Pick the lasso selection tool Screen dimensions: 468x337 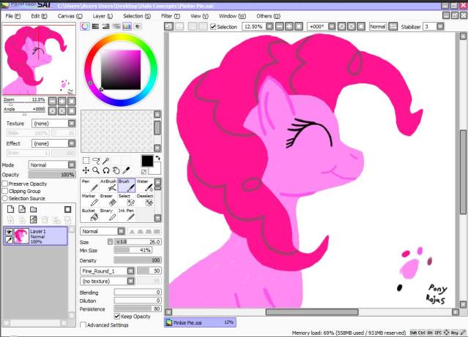click(x=96, y=161)
